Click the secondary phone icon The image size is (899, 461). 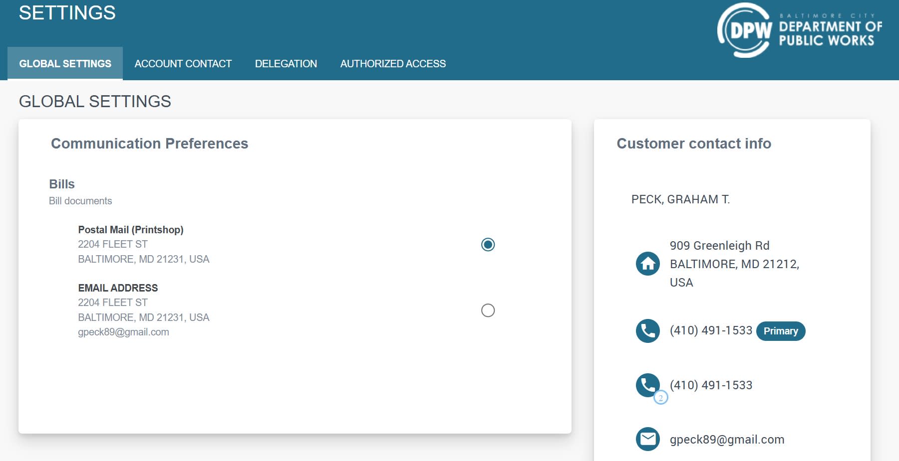point(648,385)
